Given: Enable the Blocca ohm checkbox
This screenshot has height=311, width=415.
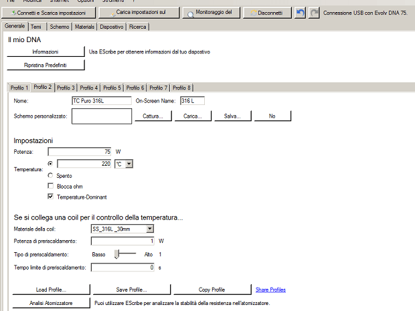Looking at the screenshot, I should click(x=50, y=186).
